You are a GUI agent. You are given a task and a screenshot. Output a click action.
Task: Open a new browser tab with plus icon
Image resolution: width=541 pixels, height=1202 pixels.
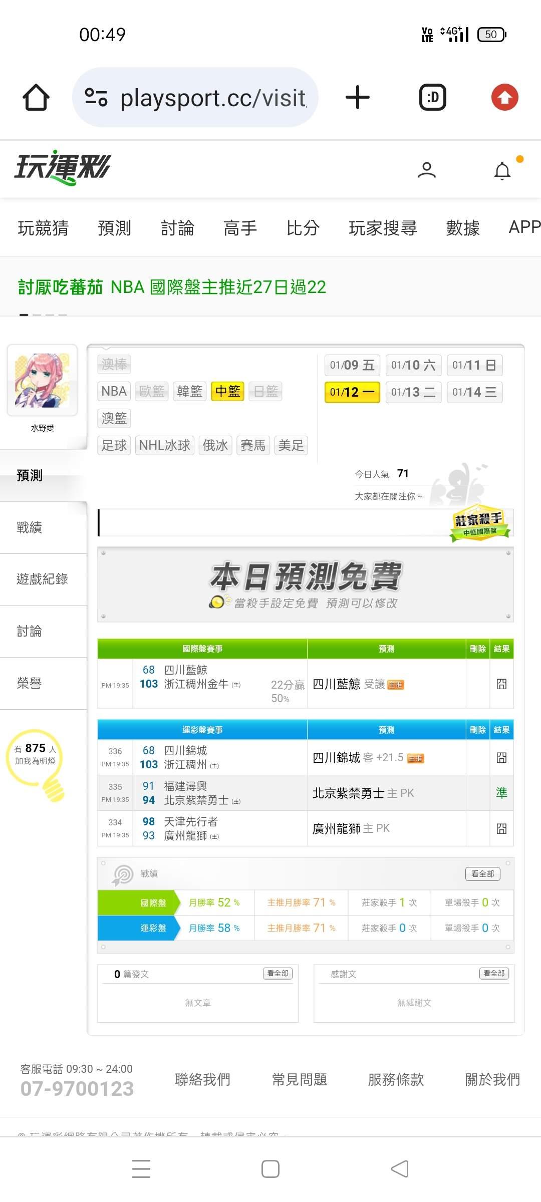coord(358,97)
